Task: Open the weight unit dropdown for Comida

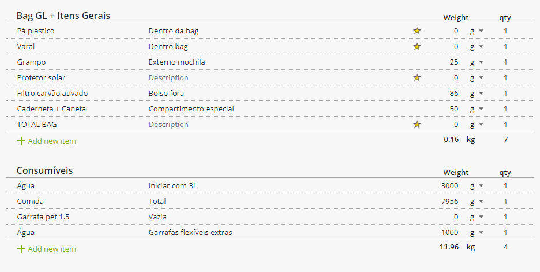Action: [477, 202]
